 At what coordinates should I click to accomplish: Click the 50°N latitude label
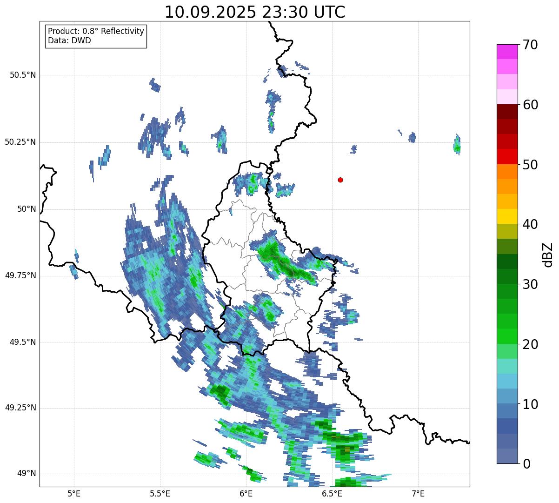tap(26, 209)
